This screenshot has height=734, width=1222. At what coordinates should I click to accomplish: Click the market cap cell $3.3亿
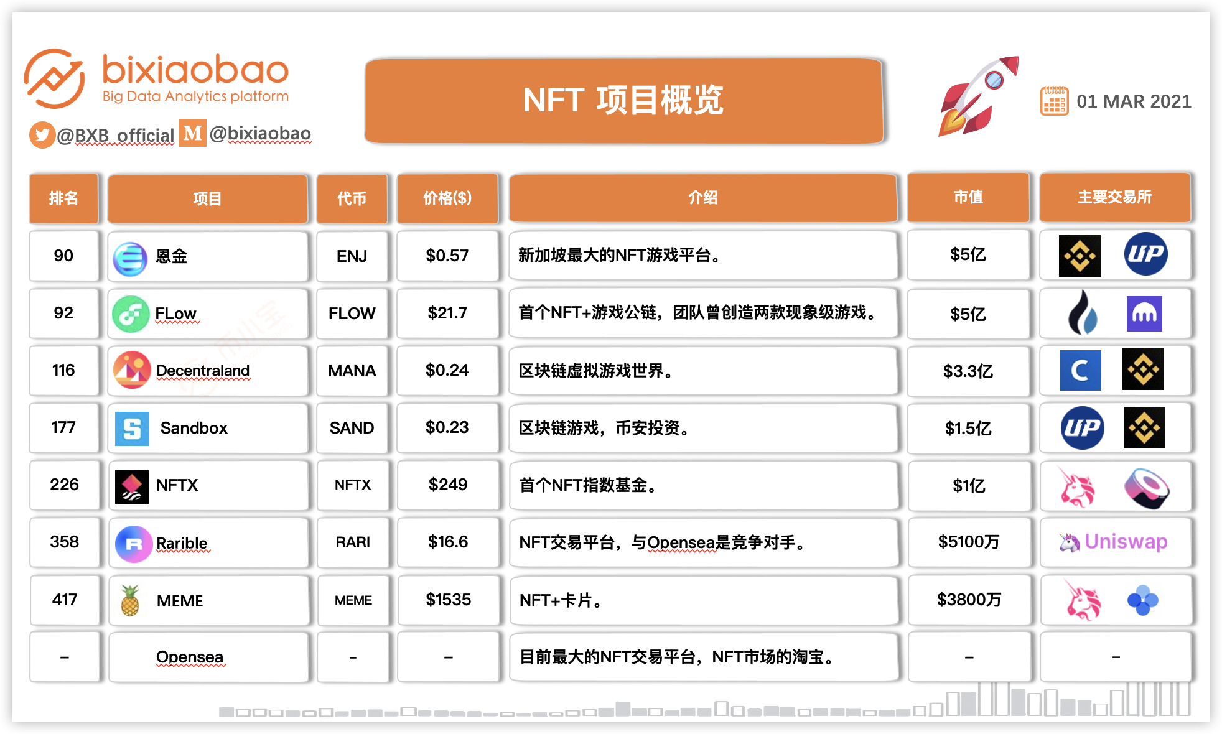[968, 371]
